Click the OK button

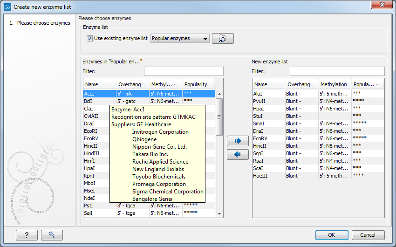tap(331, 235)
